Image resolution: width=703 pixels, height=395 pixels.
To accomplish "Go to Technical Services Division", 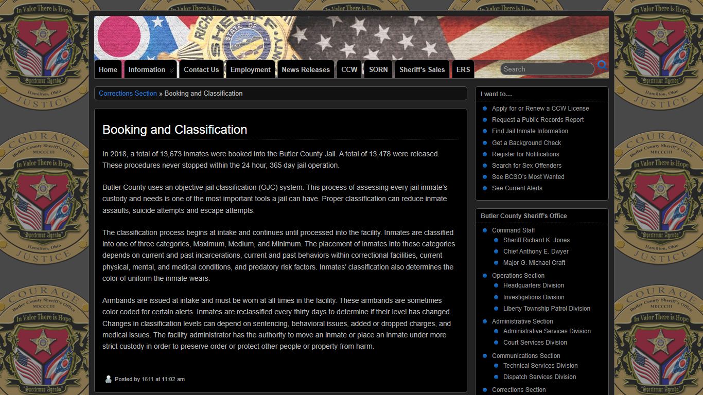I will (x=540, y=366).
